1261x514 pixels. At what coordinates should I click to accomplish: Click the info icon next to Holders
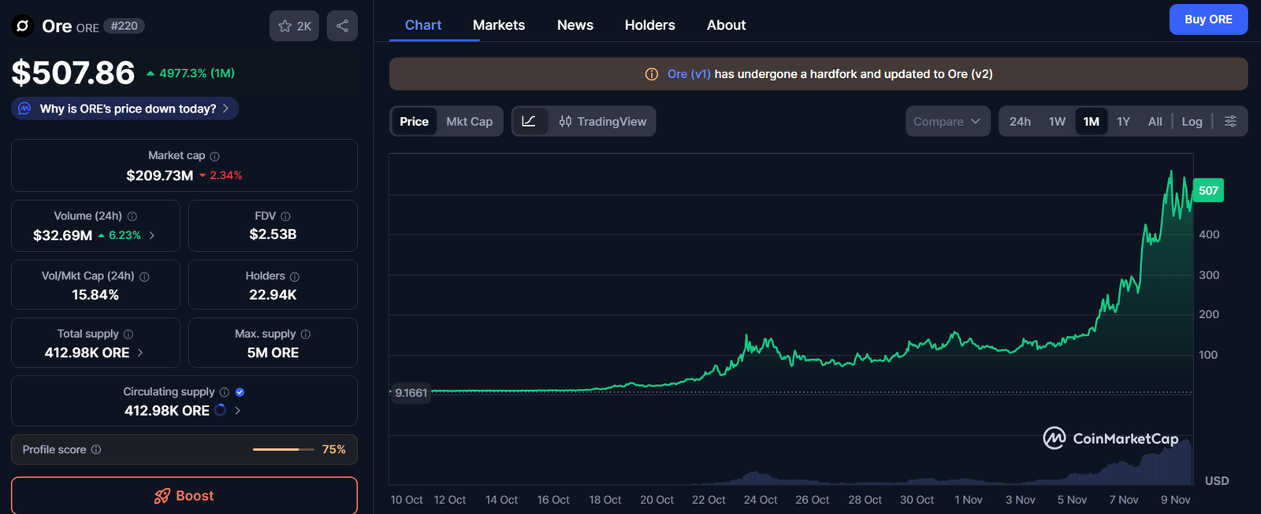[x=295, y=276]
